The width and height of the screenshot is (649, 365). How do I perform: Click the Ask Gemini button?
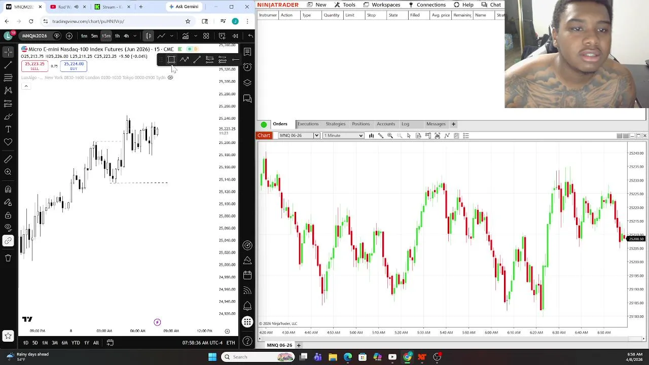(x=184, y=7)
